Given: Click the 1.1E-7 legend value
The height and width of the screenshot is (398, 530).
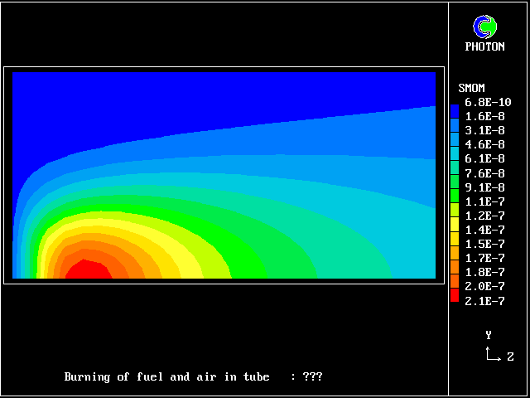Looking at the screenshot, I should pyautogui.click(x=484, y=201).
